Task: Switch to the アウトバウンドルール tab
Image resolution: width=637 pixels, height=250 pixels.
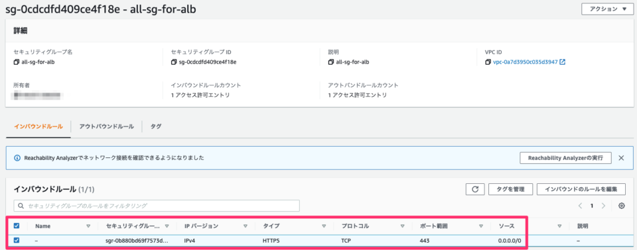Action: pos(106,126)
